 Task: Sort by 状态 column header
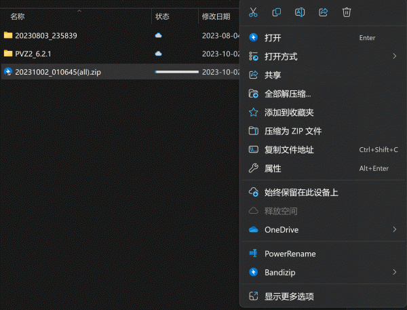(162, 16)
